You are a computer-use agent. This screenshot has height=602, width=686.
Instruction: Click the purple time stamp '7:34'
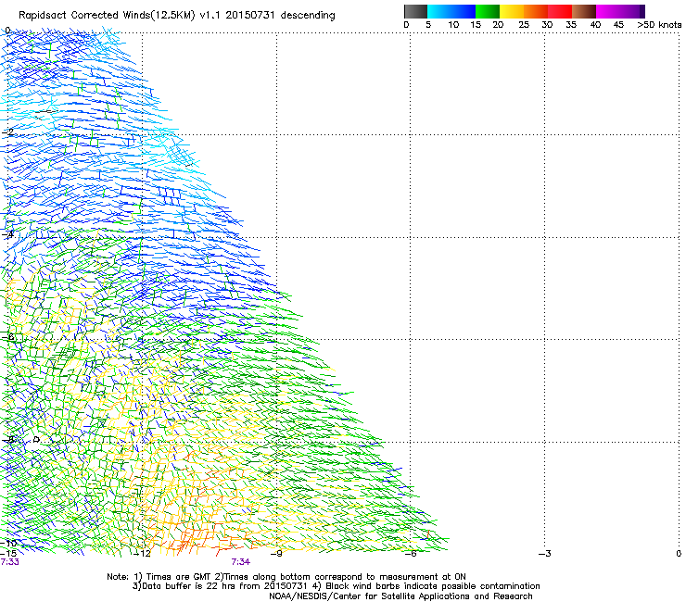[241, 562]
